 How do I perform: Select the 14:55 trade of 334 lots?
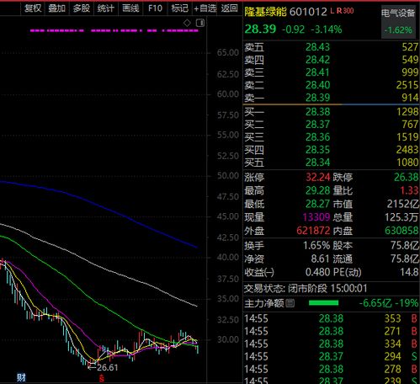[331, 344]
